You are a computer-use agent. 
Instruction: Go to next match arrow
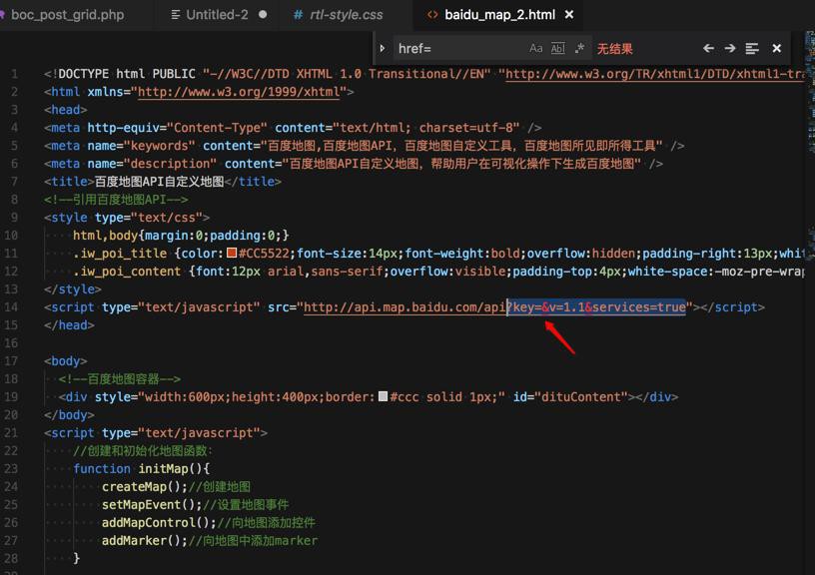coord(730,48)
